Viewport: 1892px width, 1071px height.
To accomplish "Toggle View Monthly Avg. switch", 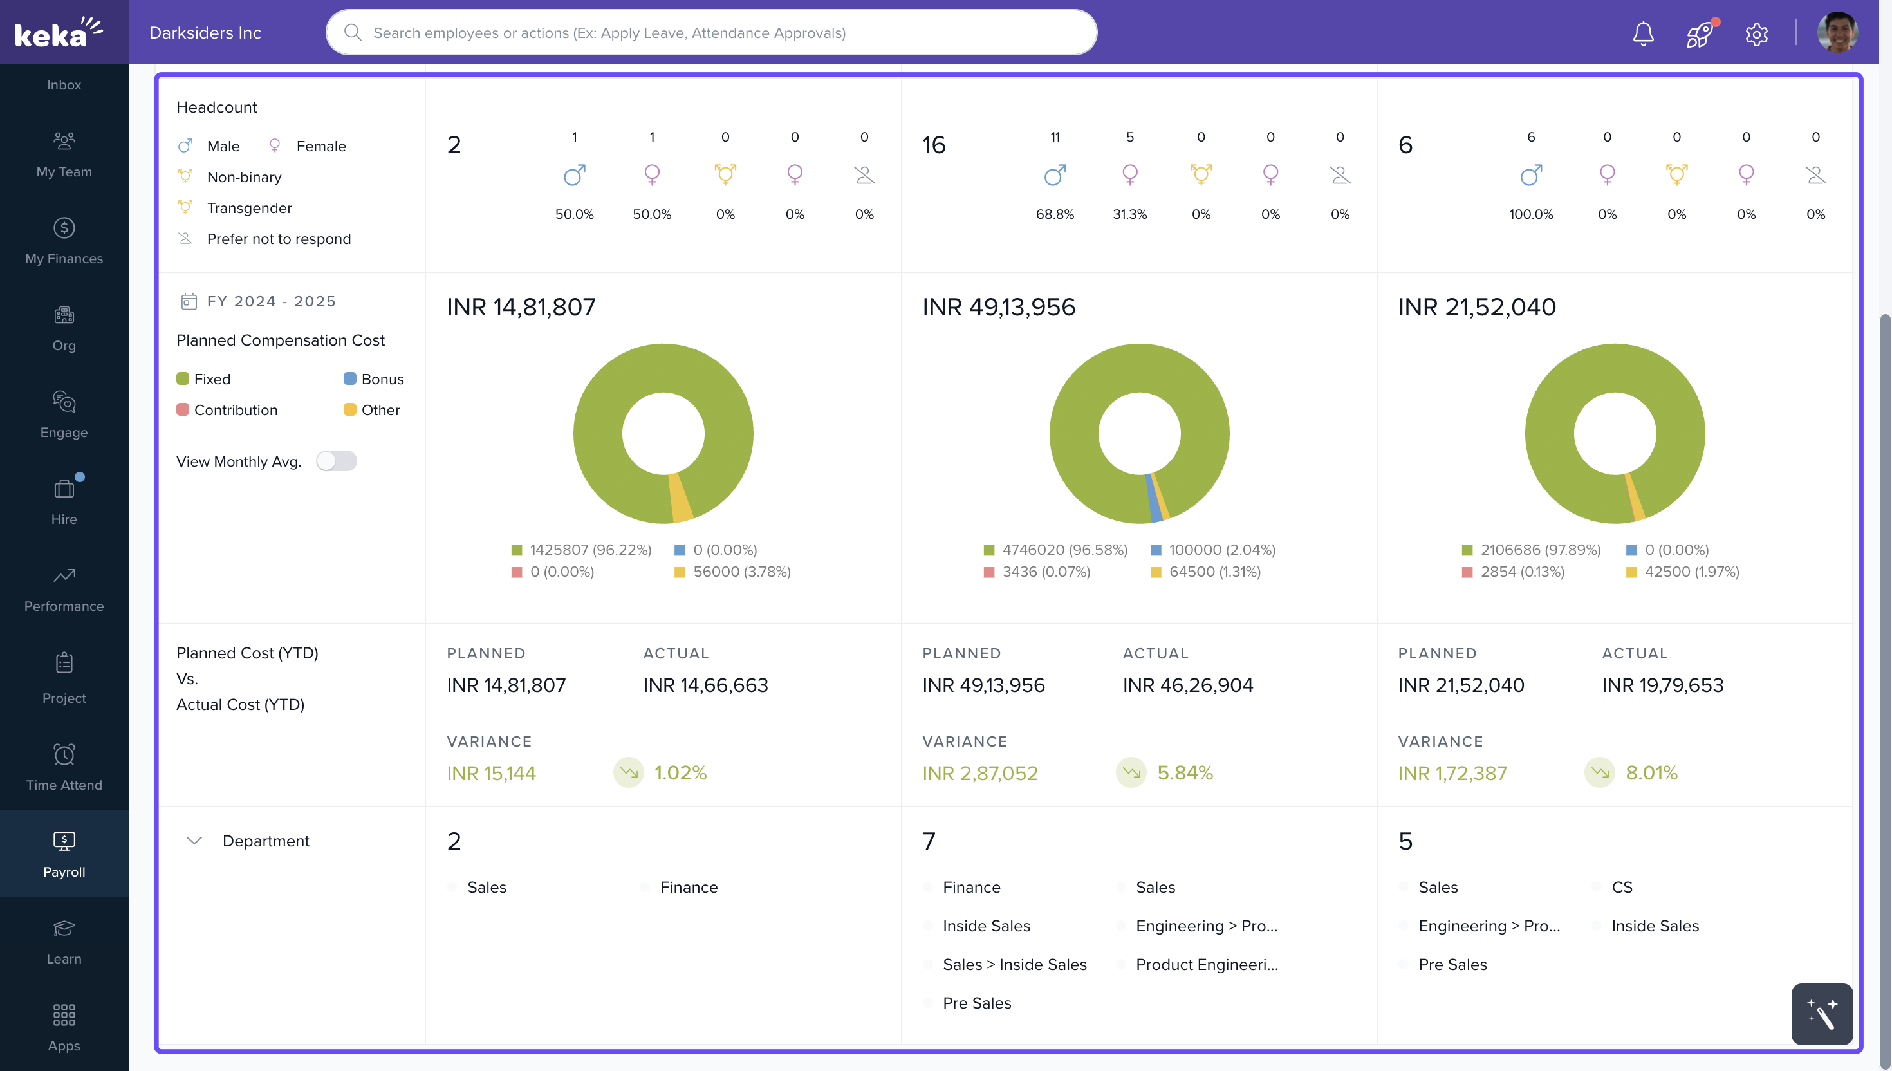I will (336, 461).
